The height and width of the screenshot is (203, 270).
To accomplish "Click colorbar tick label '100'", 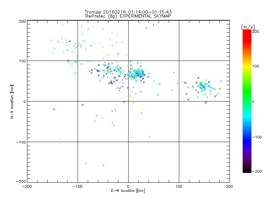I will click(x=255, y=66).
